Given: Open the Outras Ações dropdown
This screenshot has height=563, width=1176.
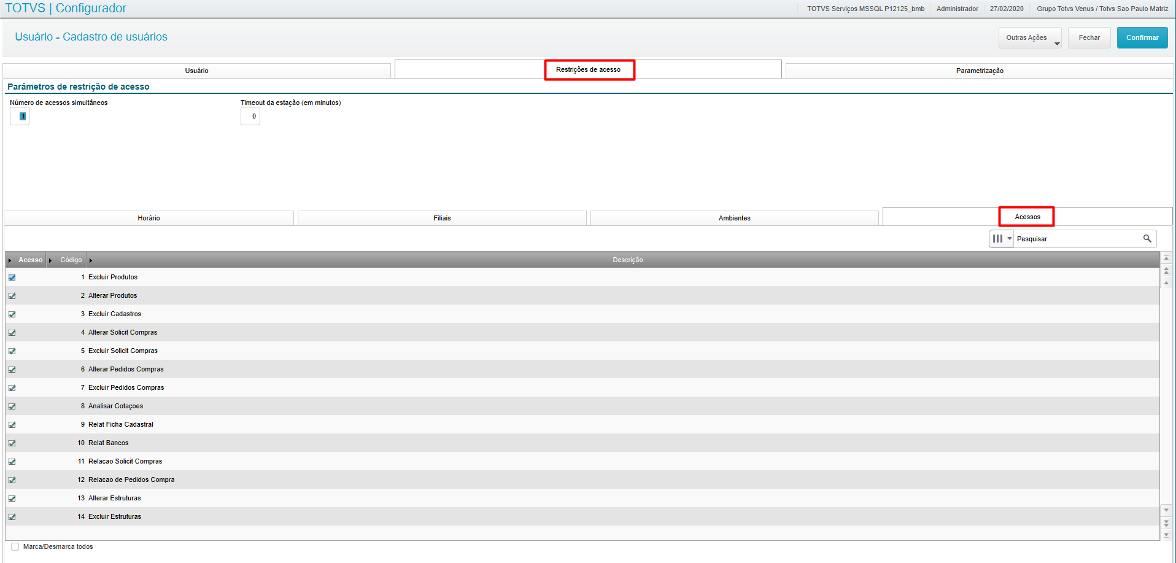Looking at the screenshot, I should pos(1030,37).
